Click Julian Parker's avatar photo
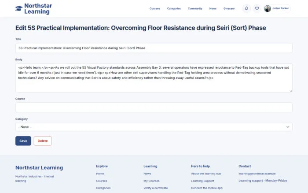 (x=268, y=8)
